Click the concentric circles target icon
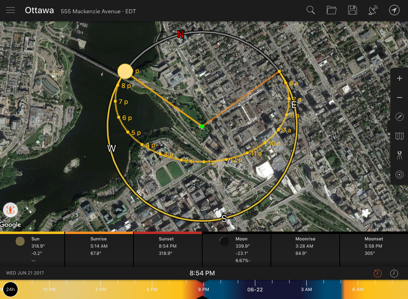This screenshot has width=408, height=299. 399,175
